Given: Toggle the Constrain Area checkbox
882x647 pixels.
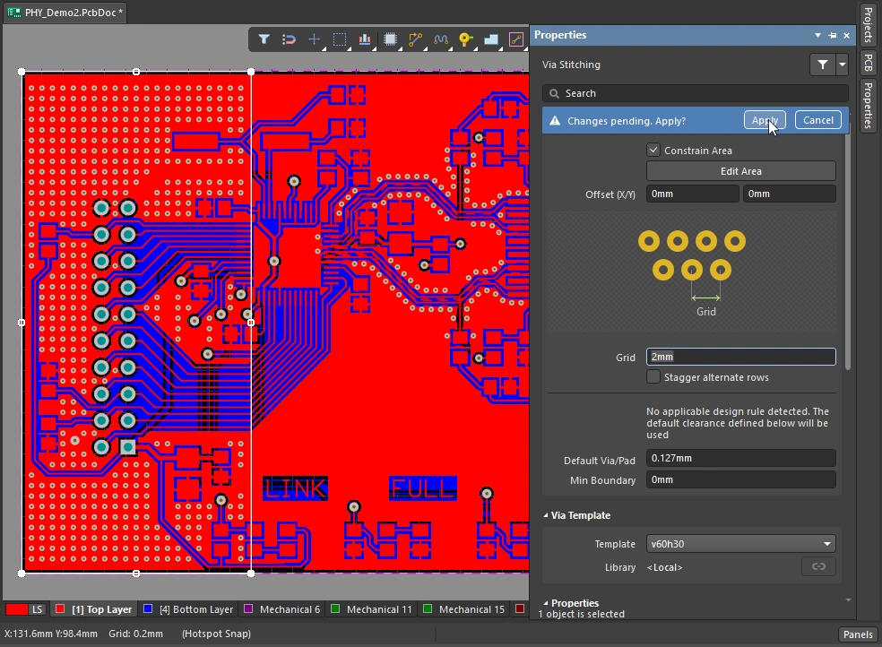Looking at the screenshot, I should click(x=653, y=150).
